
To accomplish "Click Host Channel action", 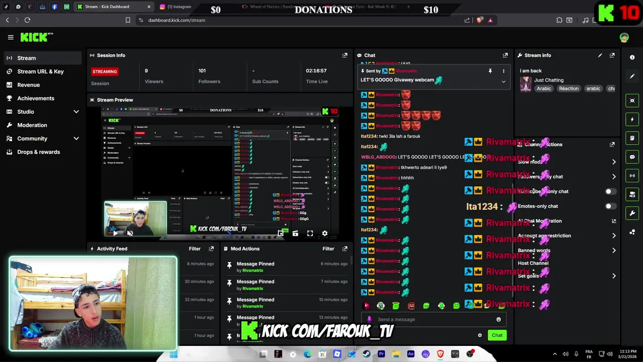I will 533,263.
